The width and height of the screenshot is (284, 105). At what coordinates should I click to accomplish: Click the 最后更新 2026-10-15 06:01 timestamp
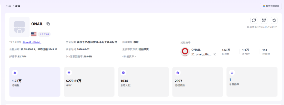point(262,27)
